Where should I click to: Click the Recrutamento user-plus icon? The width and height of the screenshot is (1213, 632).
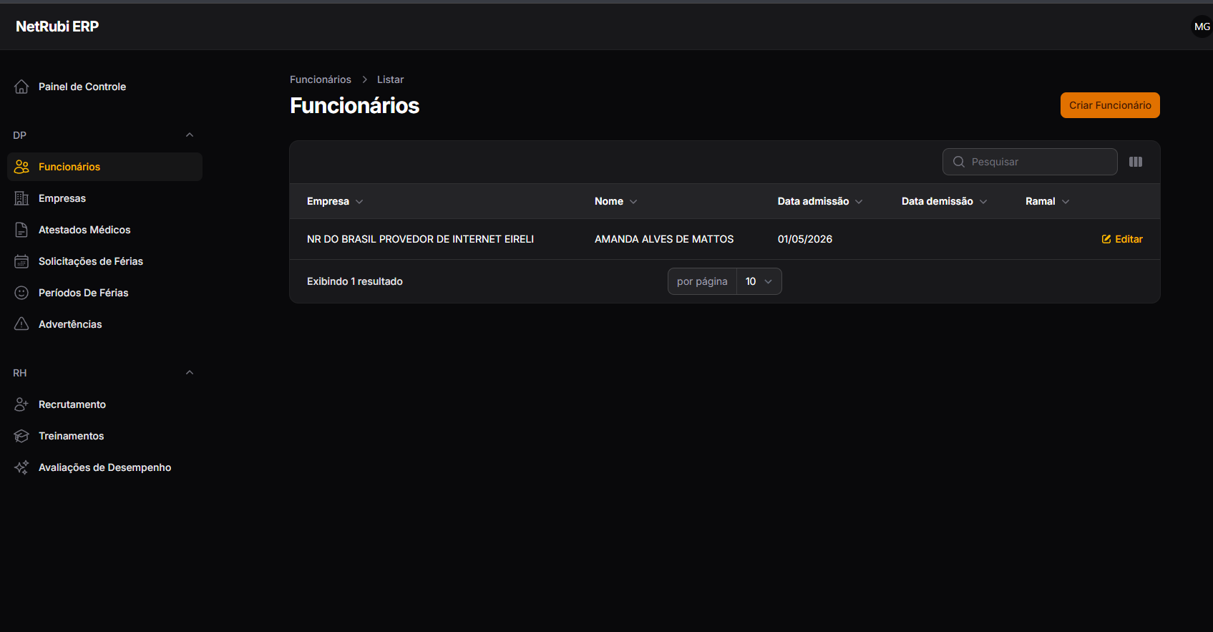coord(21,404)
